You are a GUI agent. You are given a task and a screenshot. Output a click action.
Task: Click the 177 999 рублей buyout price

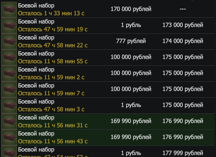tap(183, 153)
